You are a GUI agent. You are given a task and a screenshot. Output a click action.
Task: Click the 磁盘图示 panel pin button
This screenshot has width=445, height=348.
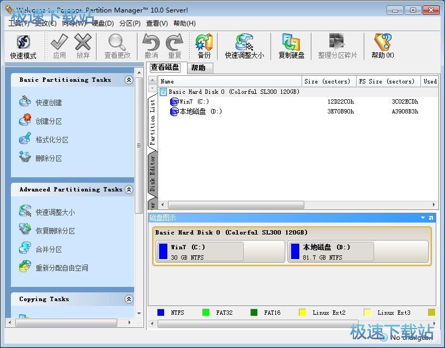[431, 218]
